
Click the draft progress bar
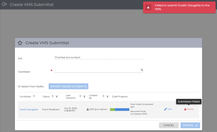pyautogui.click(x=120, y=109)
